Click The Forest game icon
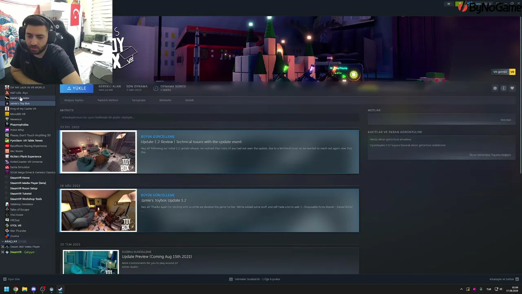This screenshot has width=522, height=294. 7,215
